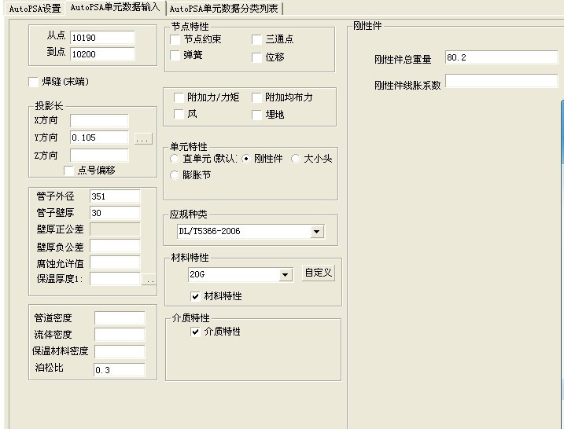Check the 弹簧 option
564x429 pixels.
[175, 56]
